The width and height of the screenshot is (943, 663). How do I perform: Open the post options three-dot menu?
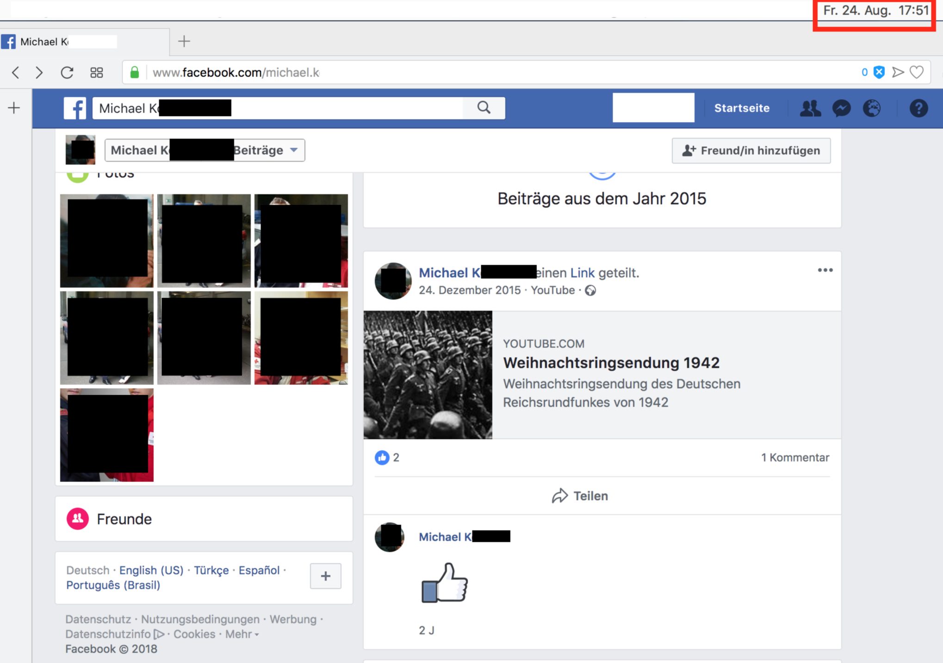825,270
